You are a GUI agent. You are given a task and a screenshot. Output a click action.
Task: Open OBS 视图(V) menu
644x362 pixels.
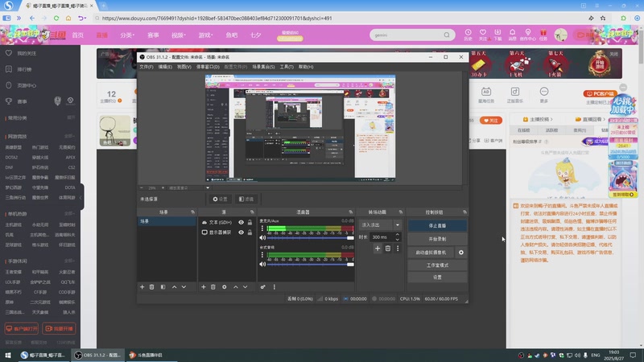click(x=184, y=67)
